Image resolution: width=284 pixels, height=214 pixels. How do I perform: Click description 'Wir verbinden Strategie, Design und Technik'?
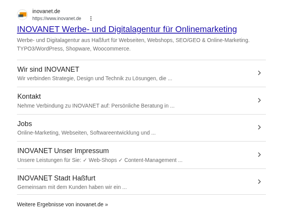pos(95,78)
